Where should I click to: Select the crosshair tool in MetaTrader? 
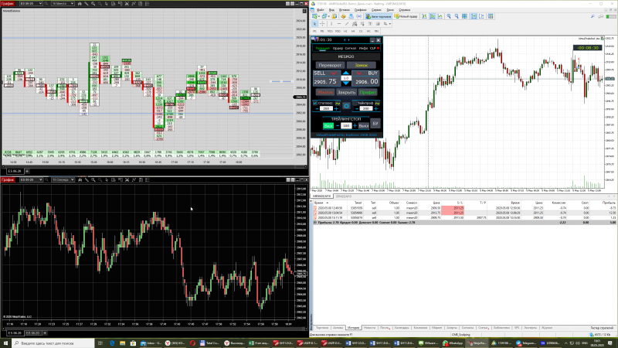322,24
